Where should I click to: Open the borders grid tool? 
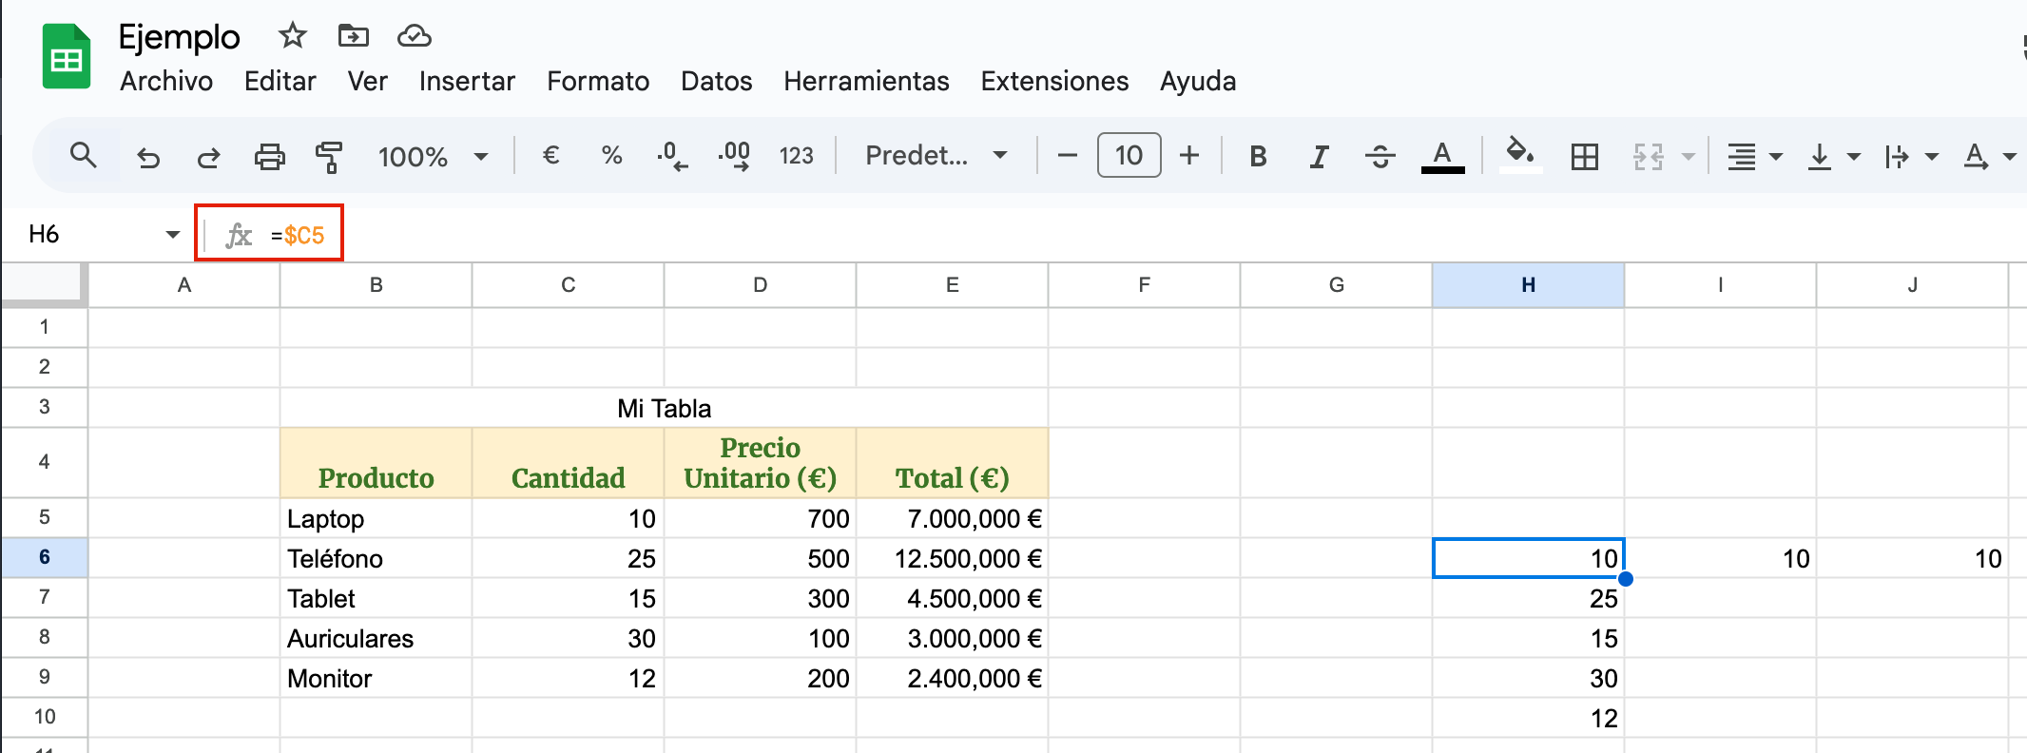1584,157
